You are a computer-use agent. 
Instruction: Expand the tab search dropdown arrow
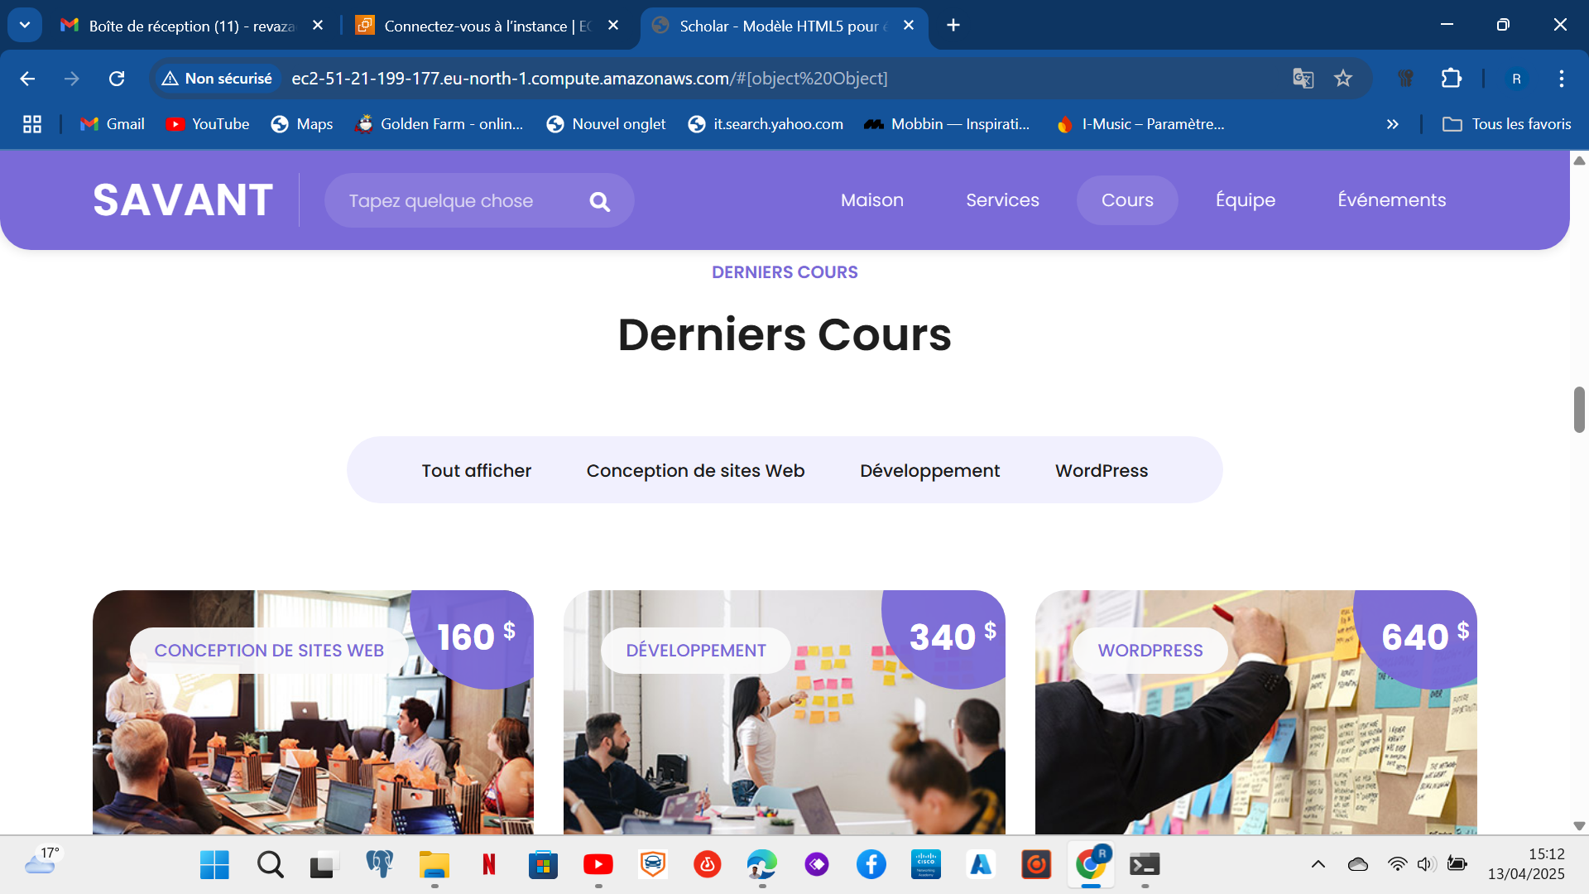pyautogui.click(x=25, y=25)
